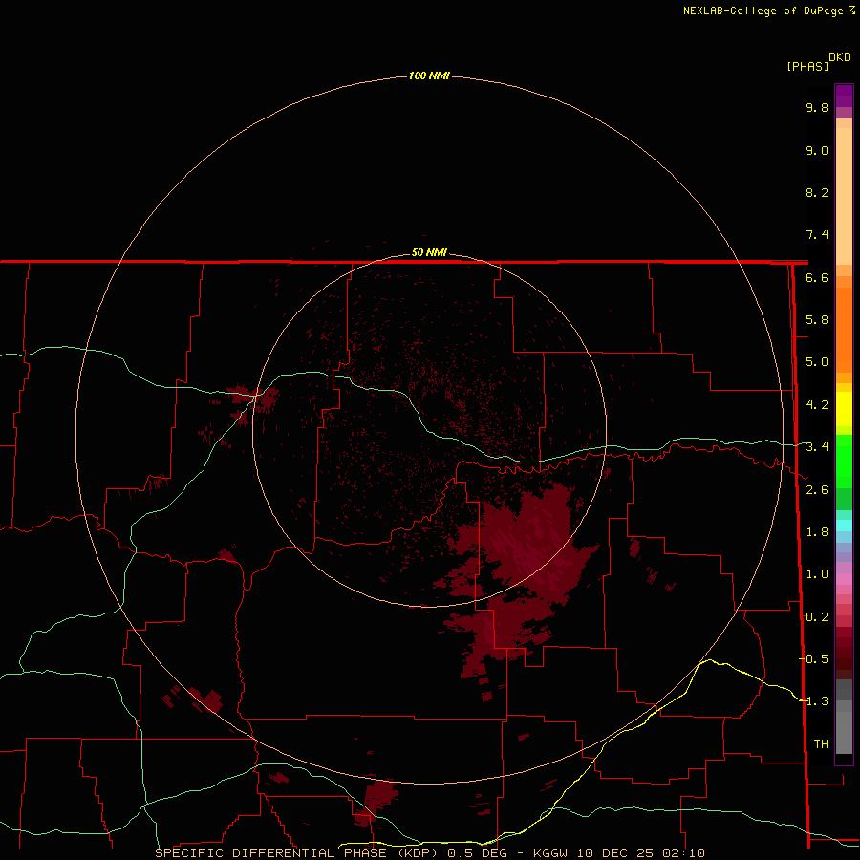Screen dimensions: 860x860
Task: Click the -0.5 scale value
Action: pyautogui.click(x=813, y=659)
